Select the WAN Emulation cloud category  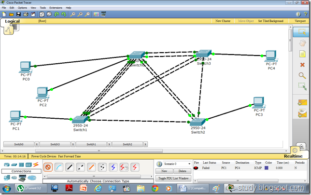click(14, 178)
